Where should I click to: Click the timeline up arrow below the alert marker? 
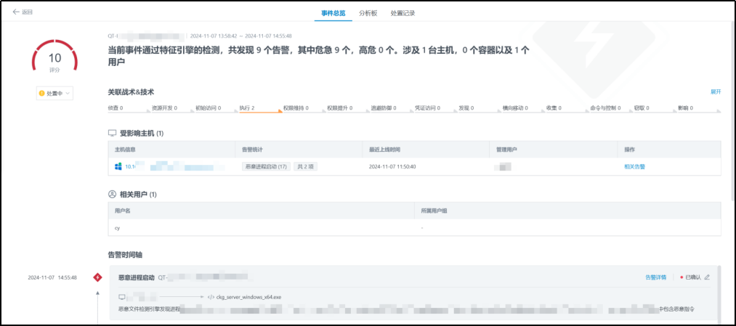click(97, 293)
